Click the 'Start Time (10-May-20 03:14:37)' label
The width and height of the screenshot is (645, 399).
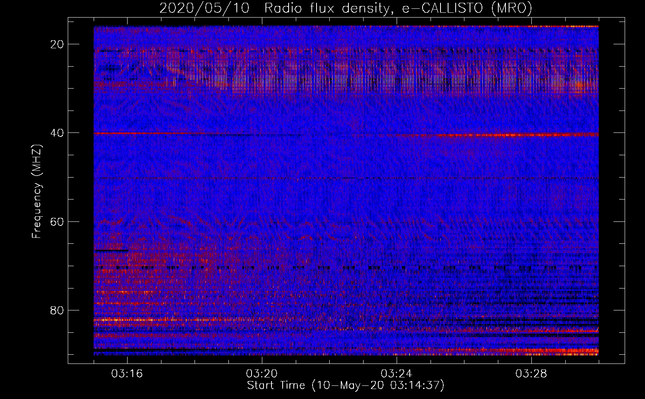click(346, 385)
